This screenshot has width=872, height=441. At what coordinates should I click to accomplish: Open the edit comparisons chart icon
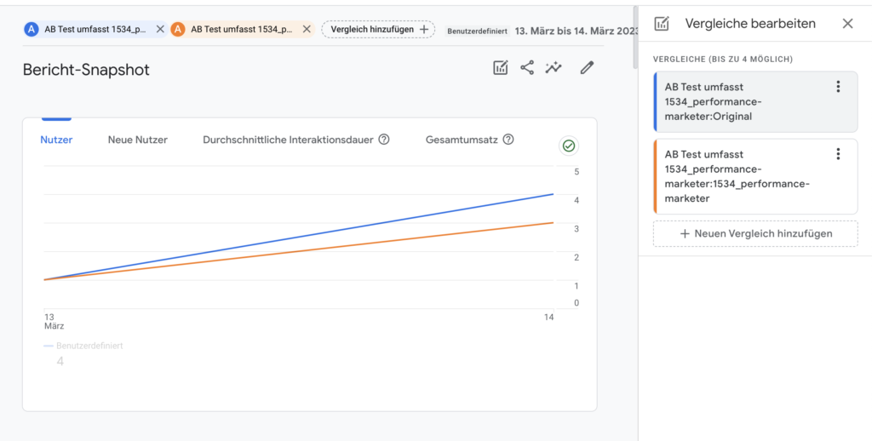(x=501, y=68)
